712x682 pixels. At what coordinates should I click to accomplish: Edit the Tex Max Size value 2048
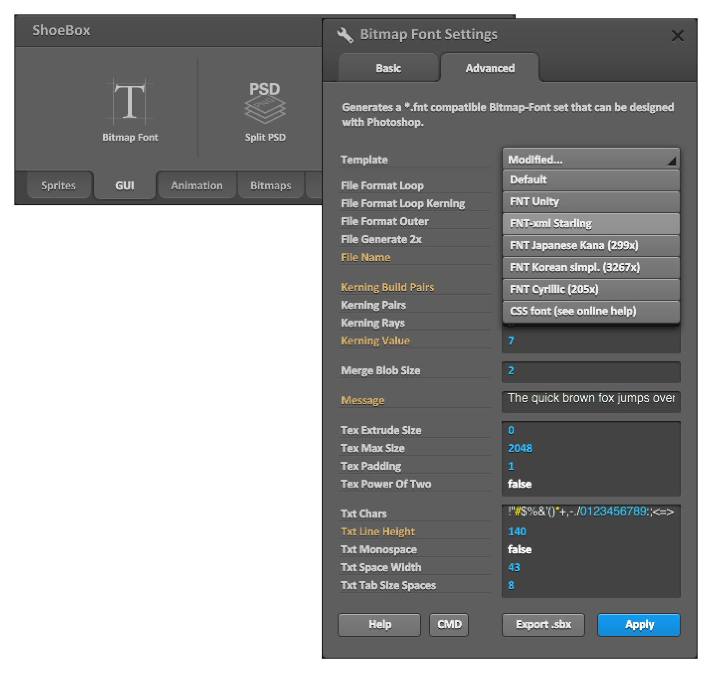591,448
